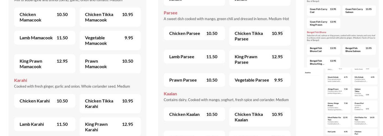
Task: Select King Prawn Mamacook dish
Action: pyautogui.click(x=45, y=64)
